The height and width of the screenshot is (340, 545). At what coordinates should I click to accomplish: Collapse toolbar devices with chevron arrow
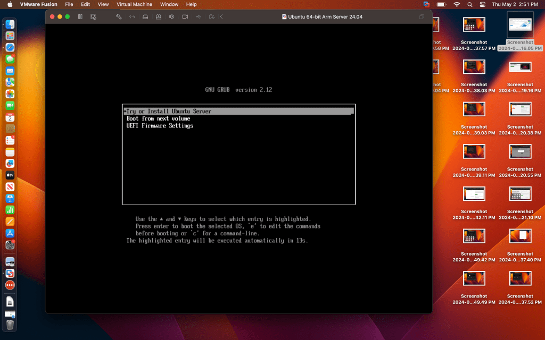click(x=221, y=17)
